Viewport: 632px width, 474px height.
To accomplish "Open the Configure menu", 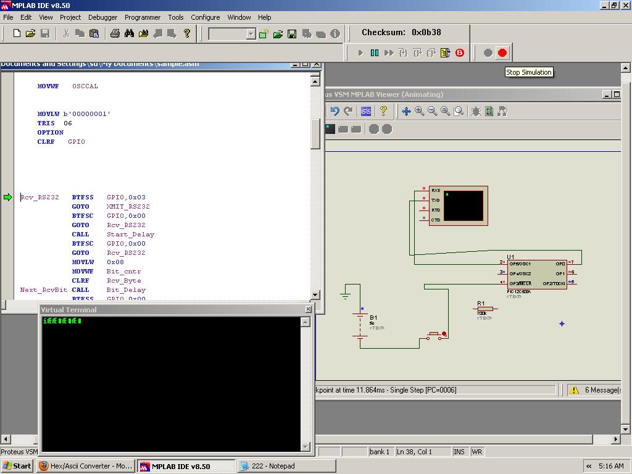I will [205, 17].
